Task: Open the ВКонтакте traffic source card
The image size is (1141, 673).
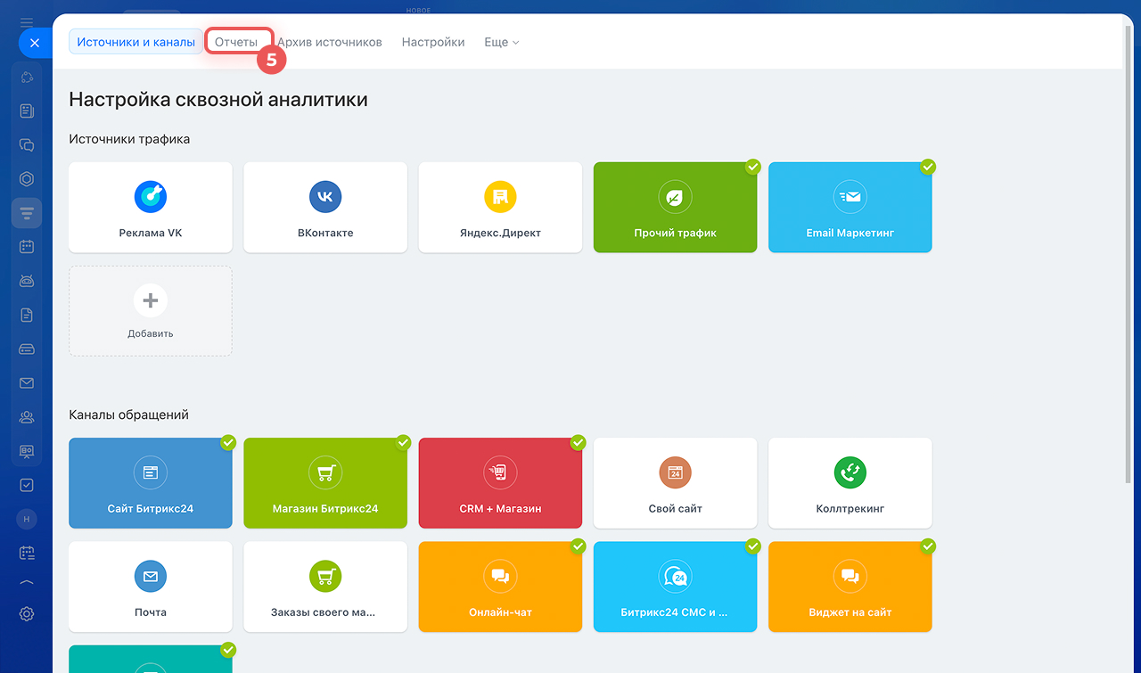Action: coord(325,208)
